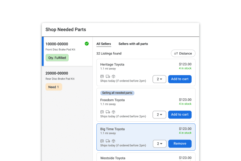This screenshot has height=161, width=241.
Task: Click shipping box icon under Freedom Toyota
Action: [113, 112]
